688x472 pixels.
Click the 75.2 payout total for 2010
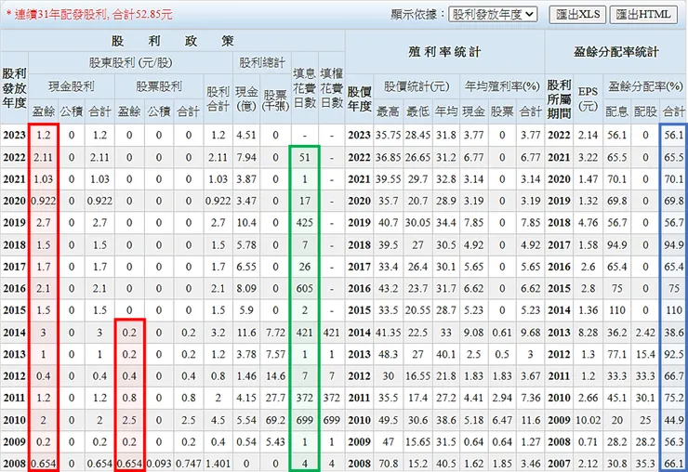(x=674, y=398)
